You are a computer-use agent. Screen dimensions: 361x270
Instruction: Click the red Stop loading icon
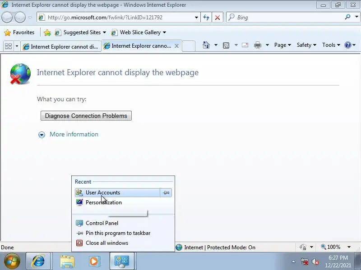tap(218, 18)
